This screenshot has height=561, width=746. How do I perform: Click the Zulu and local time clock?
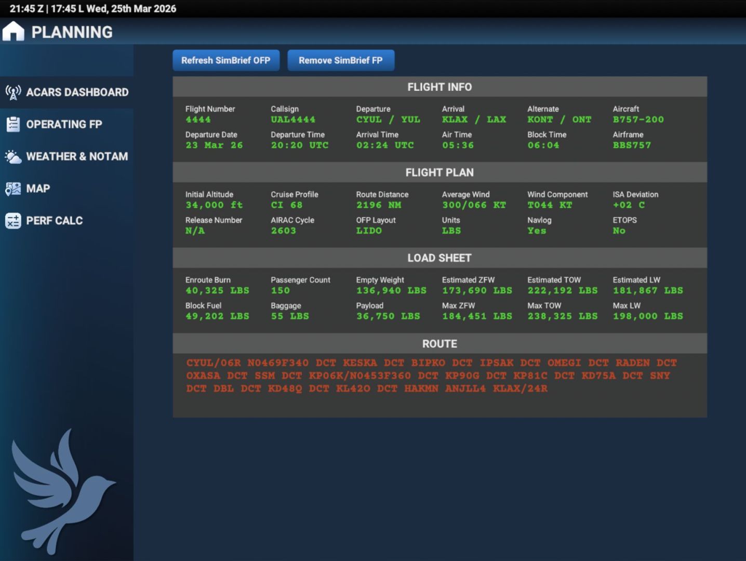click(x=93, y=9)
